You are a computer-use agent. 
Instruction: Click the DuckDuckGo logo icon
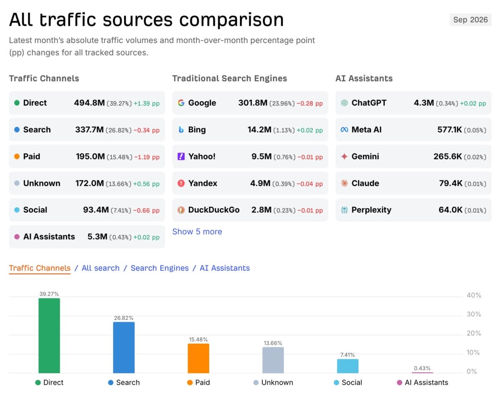(181, 210)
